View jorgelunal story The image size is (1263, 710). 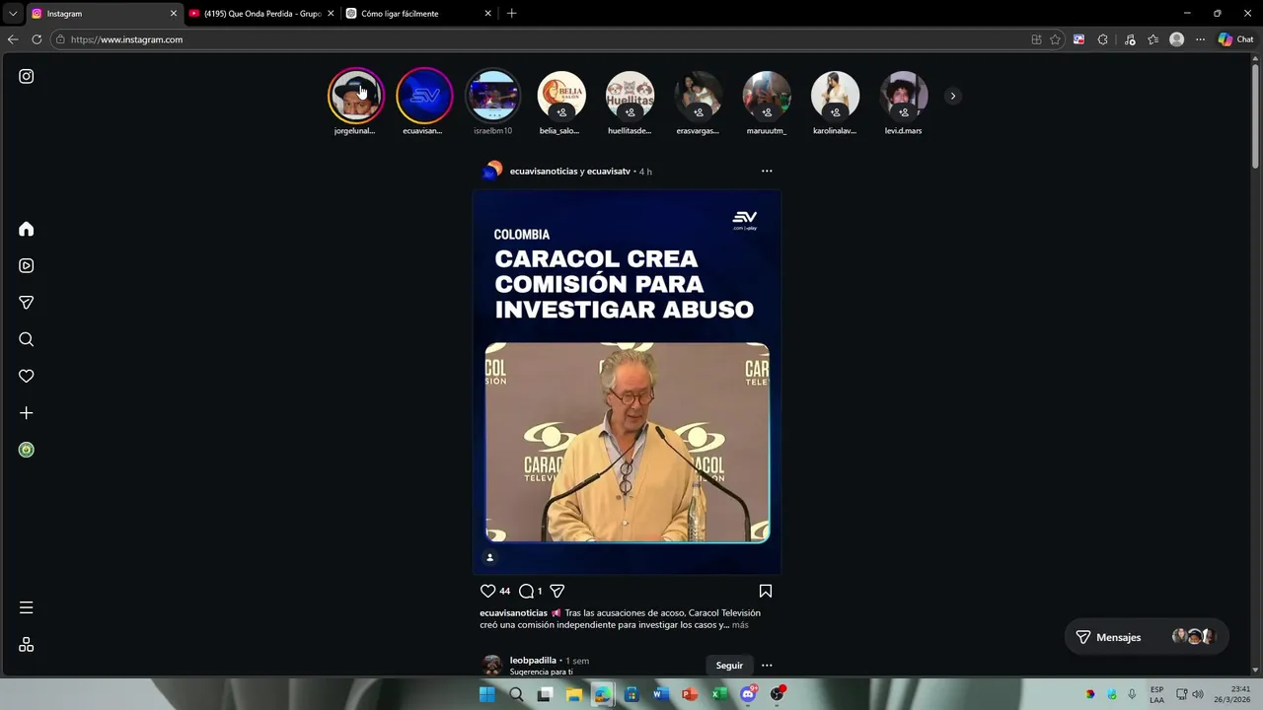[x=355, y=96]
